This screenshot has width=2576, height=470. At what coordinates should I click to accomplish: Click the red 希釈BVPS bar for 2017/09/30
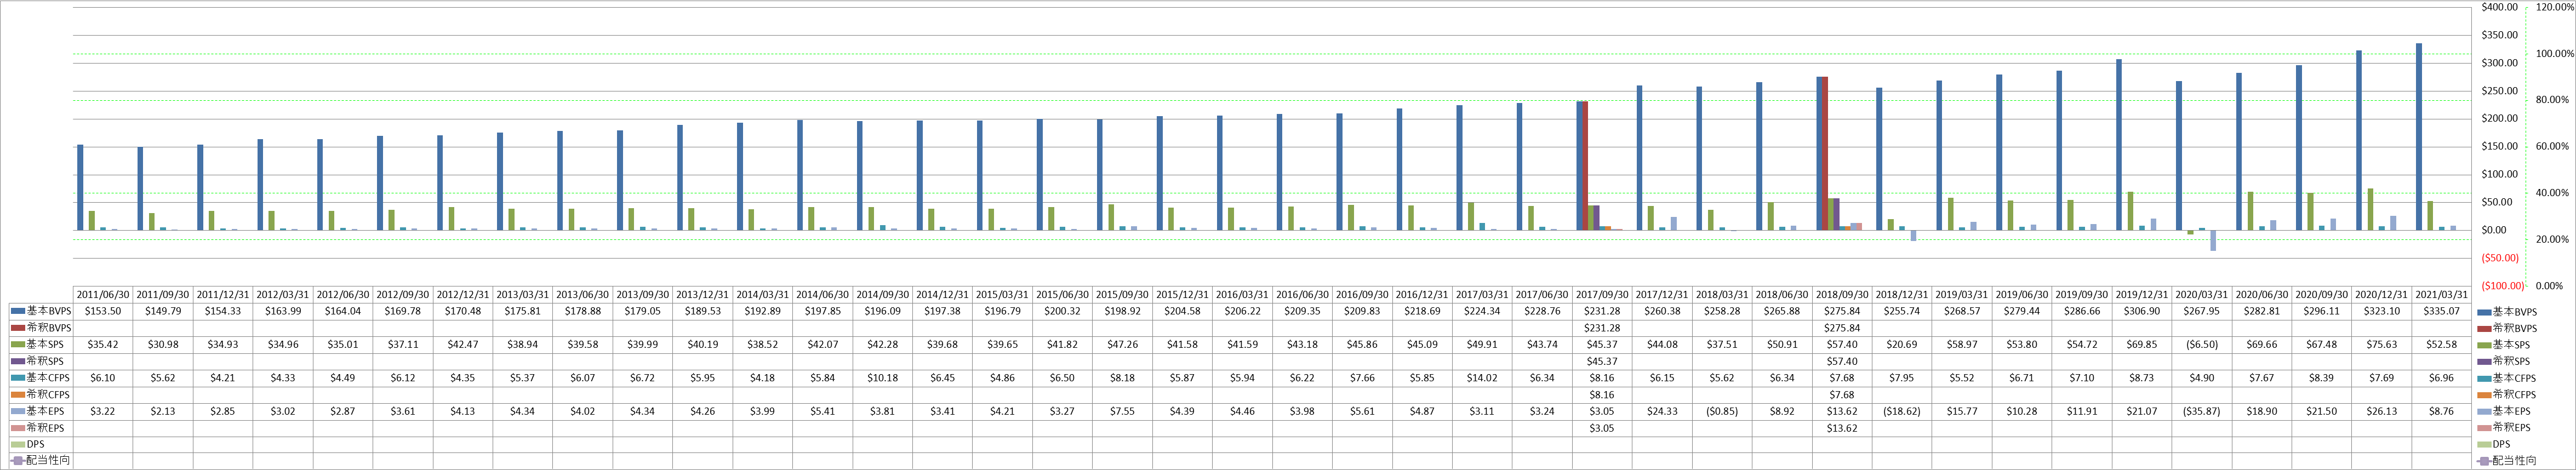click(1585, 166)
